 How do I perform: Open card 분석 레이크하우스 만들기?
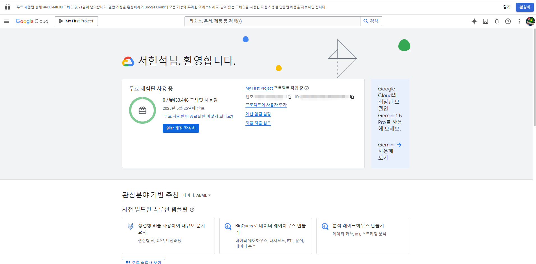(363, 236)
